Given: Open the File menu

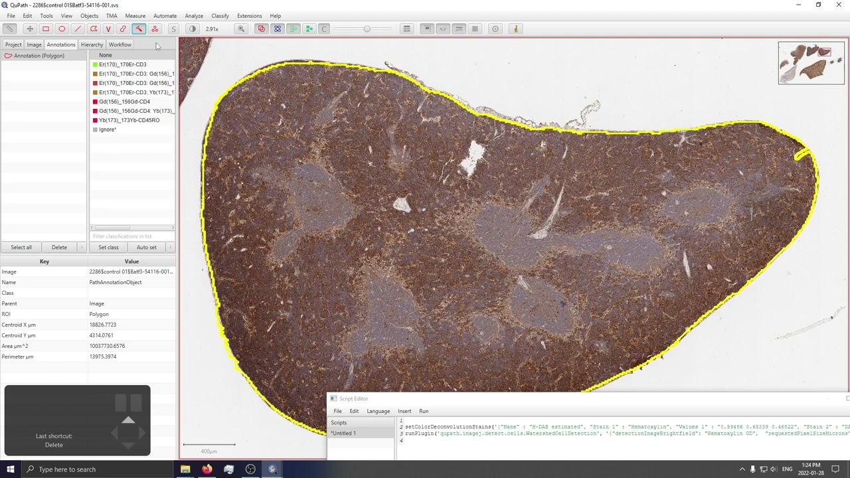Looking at the screenshot, I should pyautogui.click(x=11, y=16).
